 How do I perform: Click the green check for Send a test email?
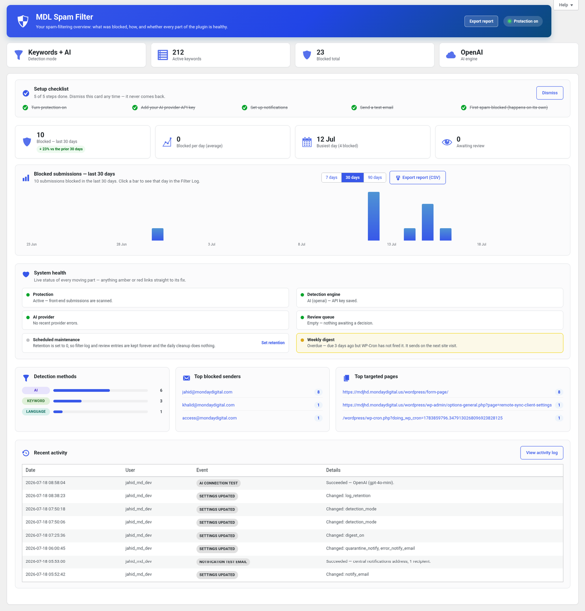(354, 108)
